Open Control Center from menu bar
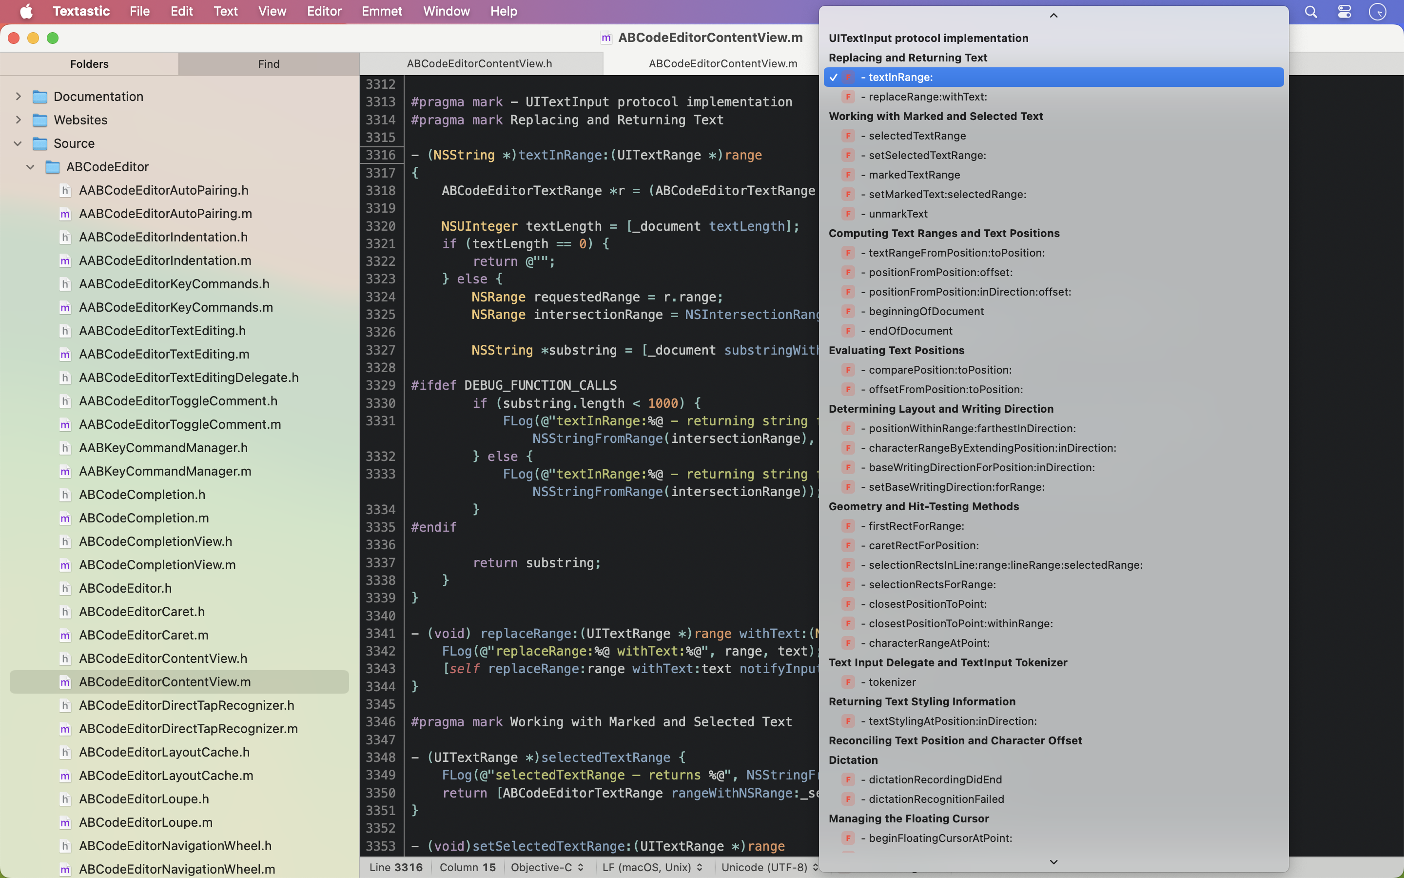The image size is (1404, 878). 1344,12
